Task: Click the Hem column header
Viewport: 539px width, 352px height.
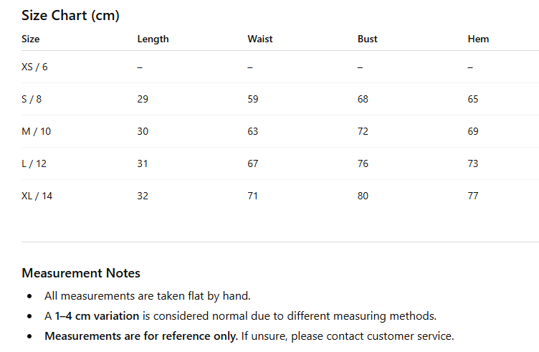Action: point(478,39)
